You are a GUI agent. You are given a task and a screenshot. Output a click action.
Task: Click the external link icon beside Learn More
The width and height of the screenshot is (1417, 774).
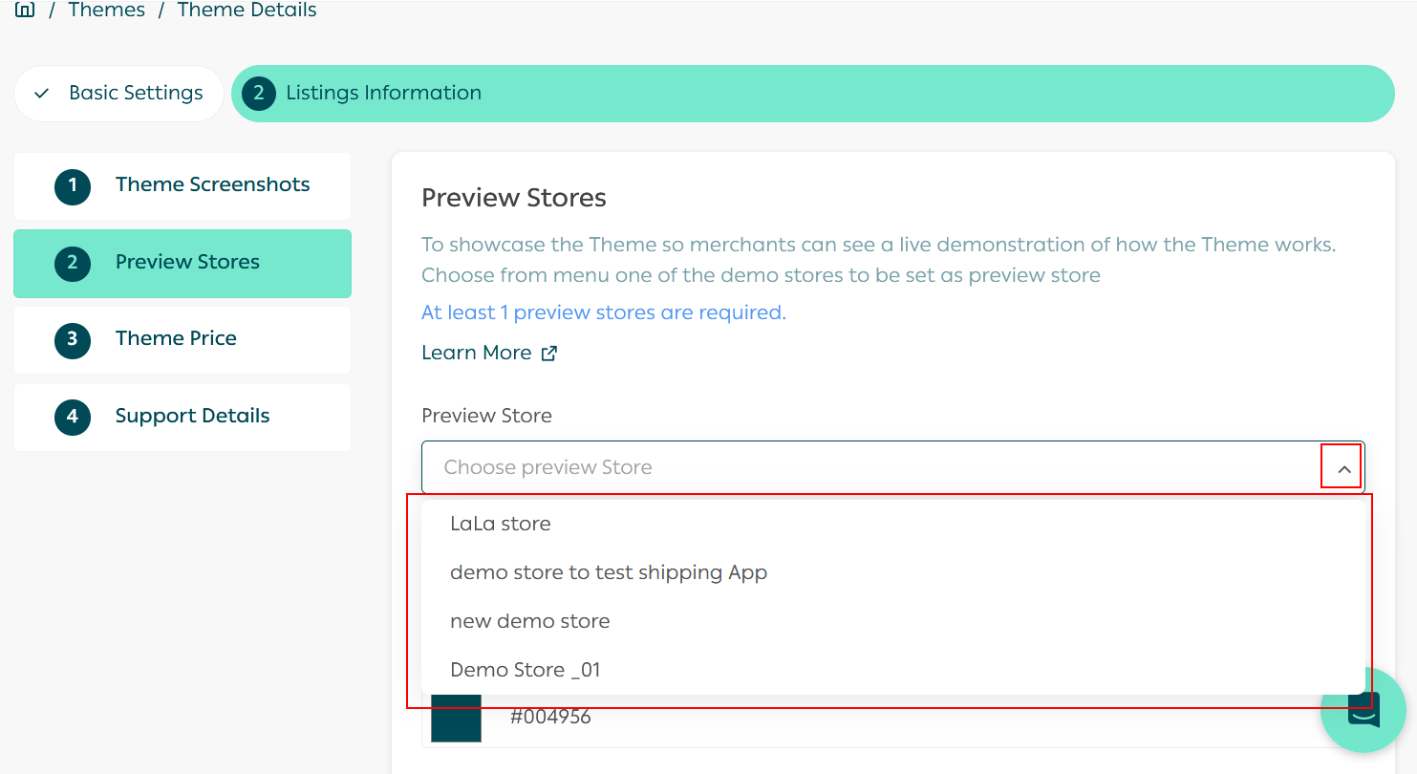(x=549, y=354)
